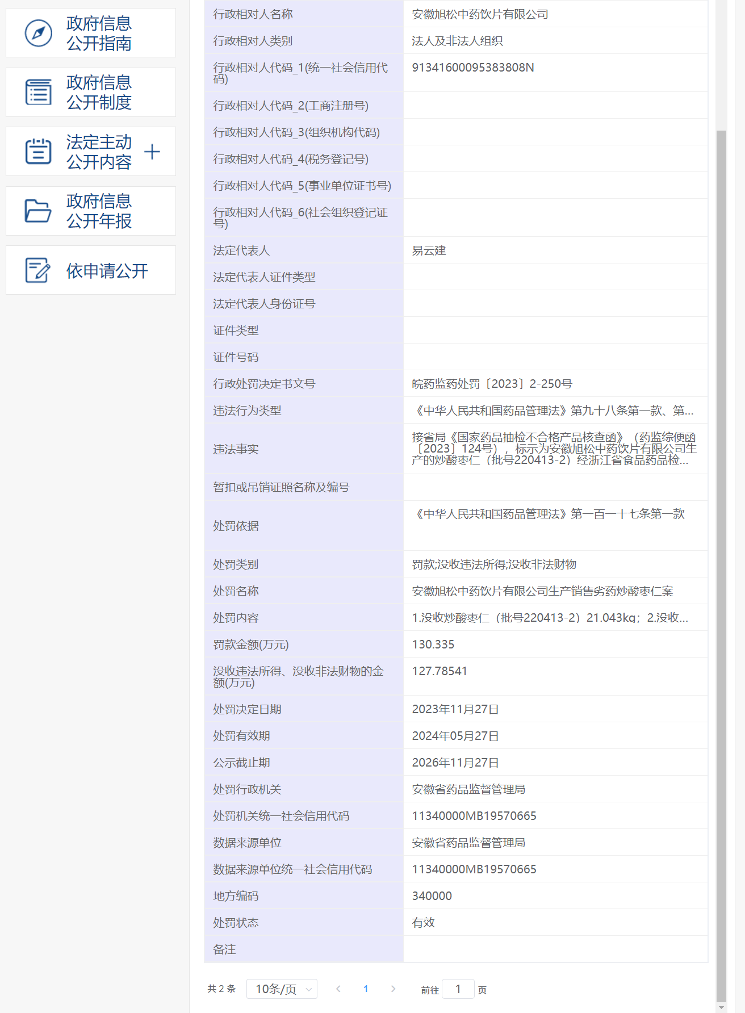Screen dimensions: 745x1013
Task: Click legal representative 易云建
Action: [x=429, y=250]
